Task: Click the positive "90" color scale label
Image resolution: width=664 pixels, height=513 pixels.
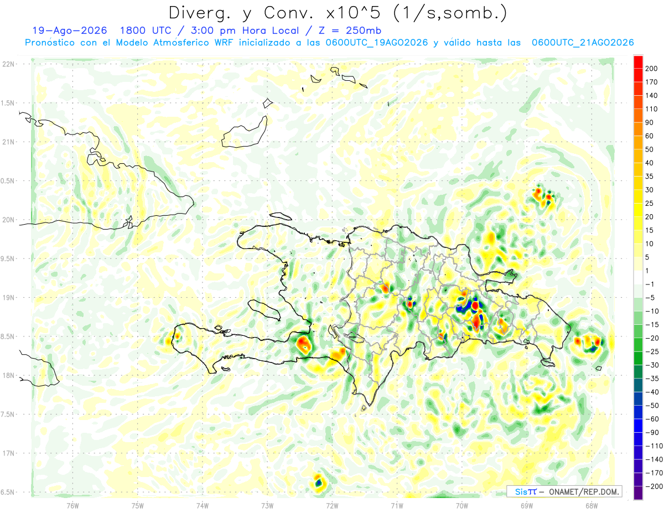Action: 650,122
